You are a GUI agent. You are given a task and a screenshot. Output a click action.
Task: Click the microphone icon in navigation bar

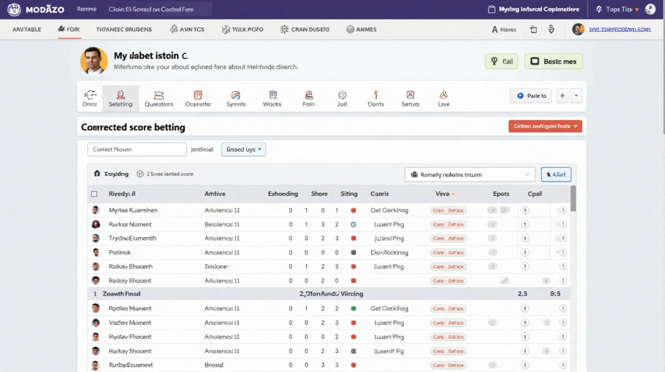pyautogui.click(x=551, y=29)
